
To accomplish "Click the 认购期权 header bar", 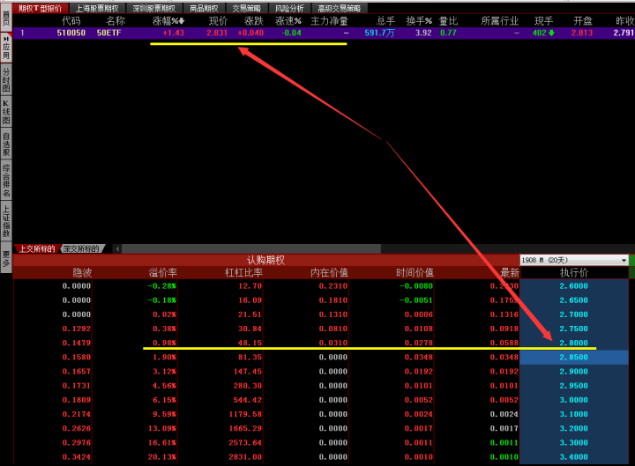I will point(266,260).
